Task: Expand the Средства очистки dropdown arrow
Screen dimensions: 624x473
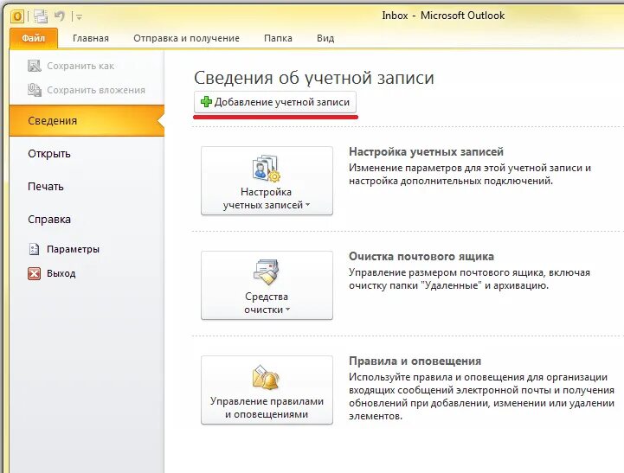Action: (x=287, y=310)
